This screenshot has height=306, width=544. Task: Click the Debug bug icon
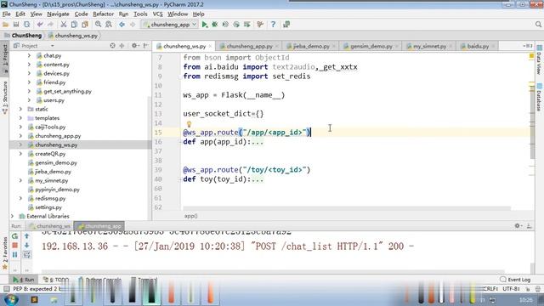click(215, 25)
